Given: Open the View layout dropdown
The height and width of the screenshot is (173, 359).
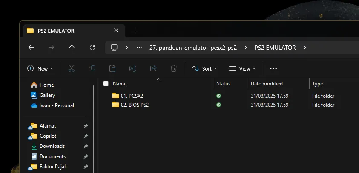Looking at the screenshot, I should coord(242,68).
